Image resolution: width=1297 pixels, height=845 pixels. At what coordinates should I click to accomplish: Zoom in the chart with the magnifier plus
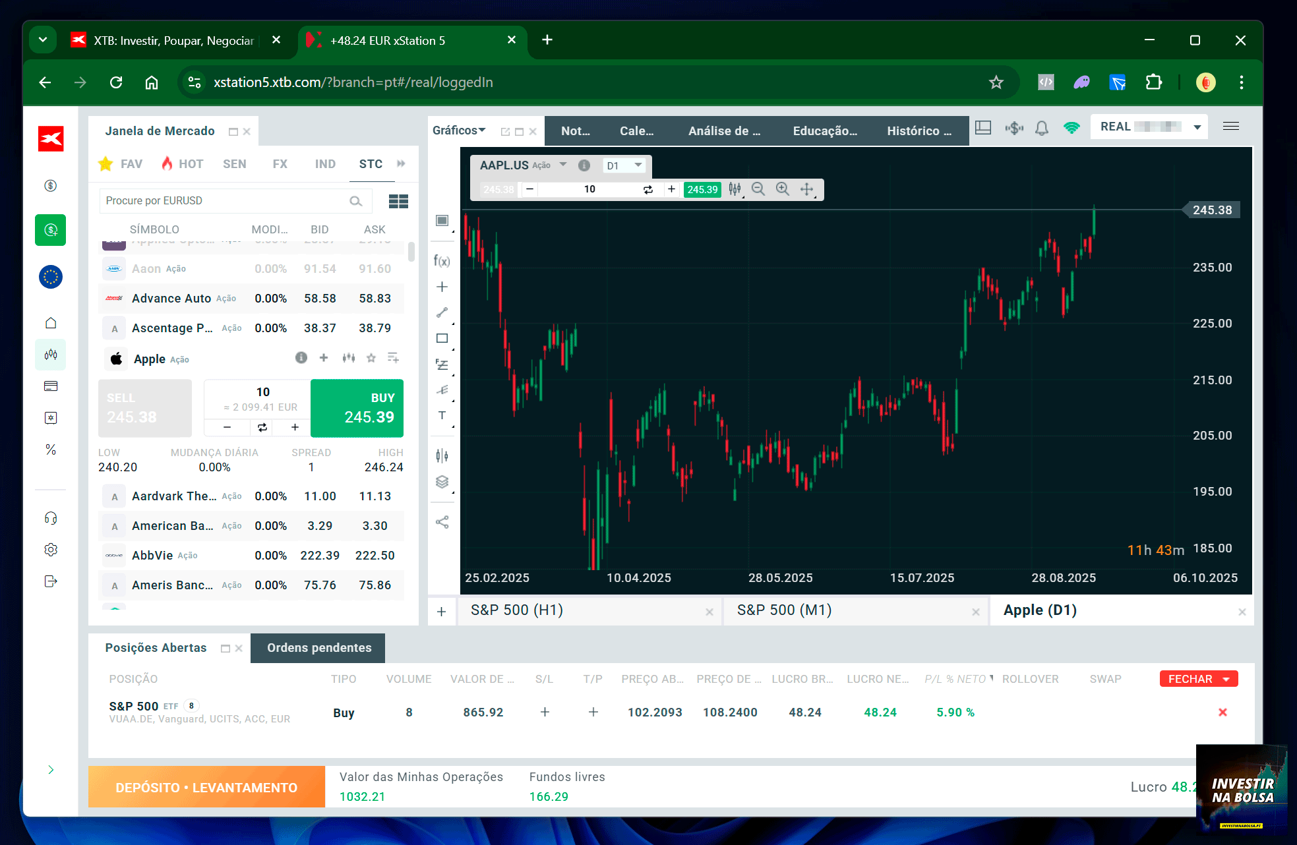pyautogui.click(x=783, y=189)
